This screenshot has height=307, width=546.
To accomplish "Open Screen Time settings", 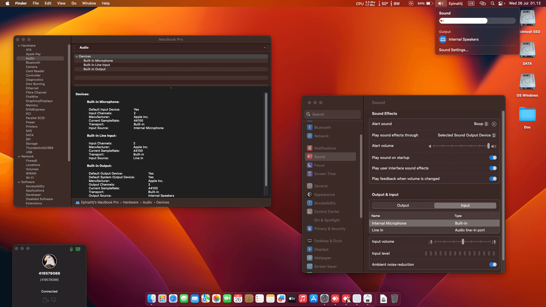I will [324, 174].
